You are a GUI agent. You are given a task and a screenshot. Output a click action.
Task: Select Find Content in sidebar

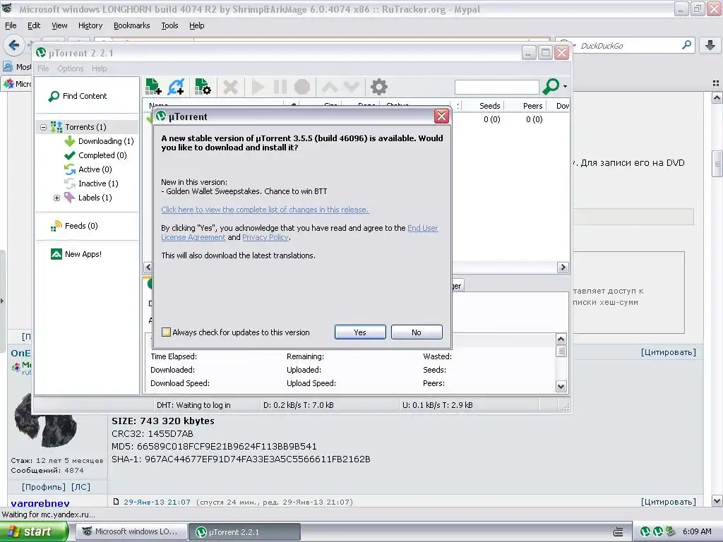85,96
